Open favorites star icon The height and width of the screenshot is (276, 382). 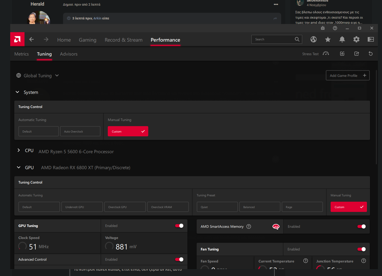point(328,39)
